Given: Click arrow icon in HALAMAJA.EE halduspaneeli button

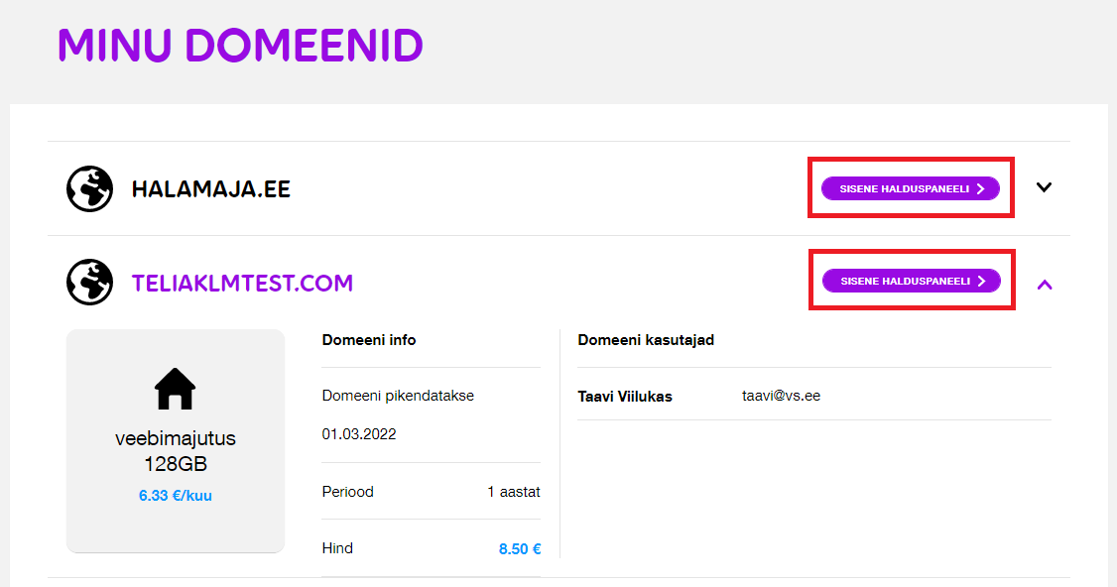Looking at the screenshot, I should coord(980,188).
